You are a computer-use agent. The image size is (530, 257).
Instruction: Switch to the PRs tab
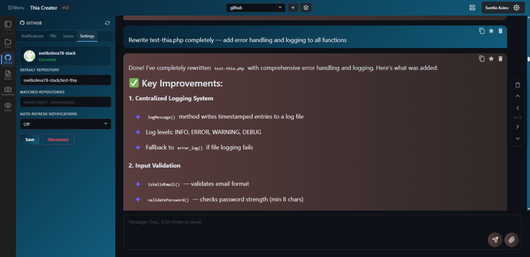[53, 36]
